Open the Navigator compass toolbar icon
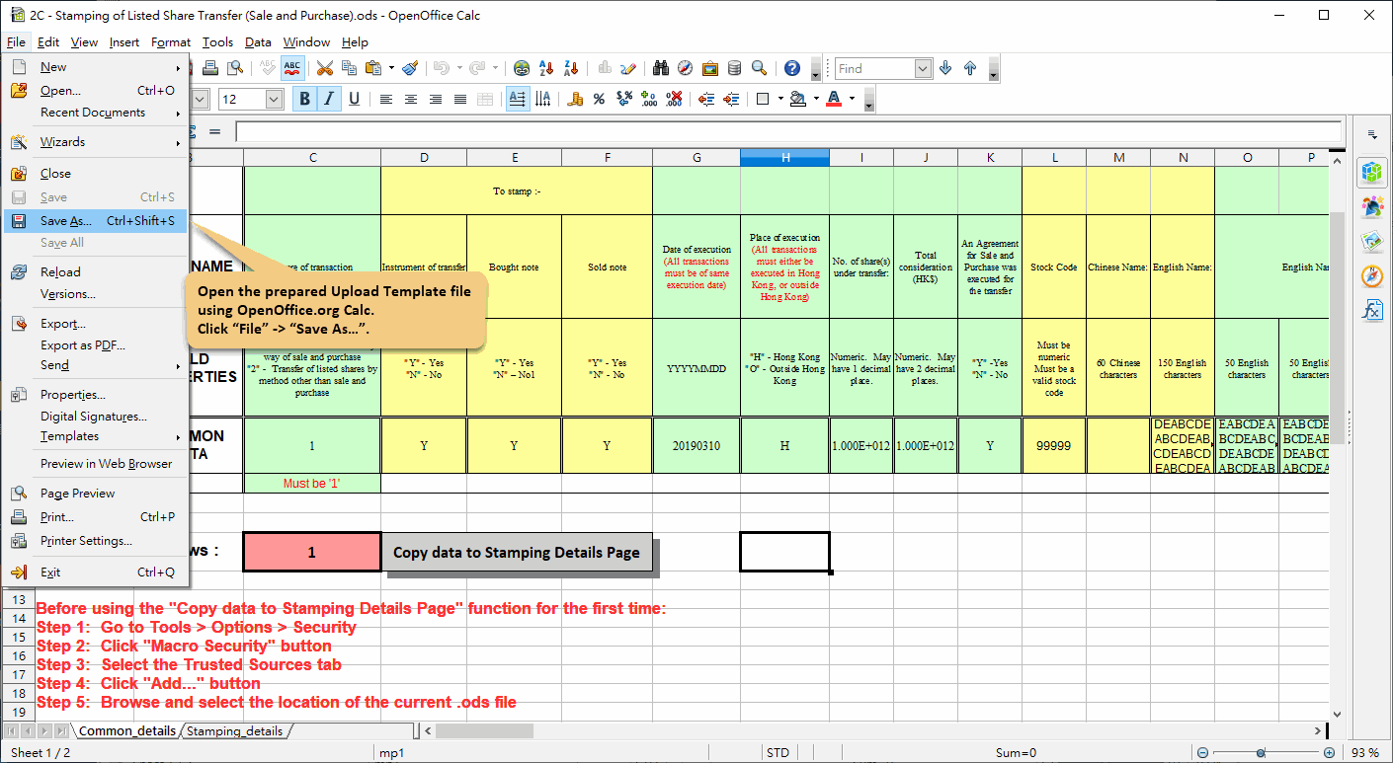Viewport: 1393px width, 763px height. coord(686,68)
